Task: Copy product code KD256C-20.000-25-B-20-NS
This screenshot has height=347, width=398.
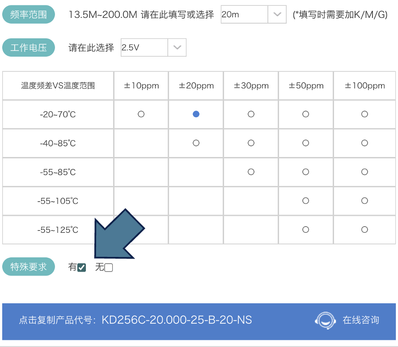Action: pyautogui.click(x=177, y=320)
